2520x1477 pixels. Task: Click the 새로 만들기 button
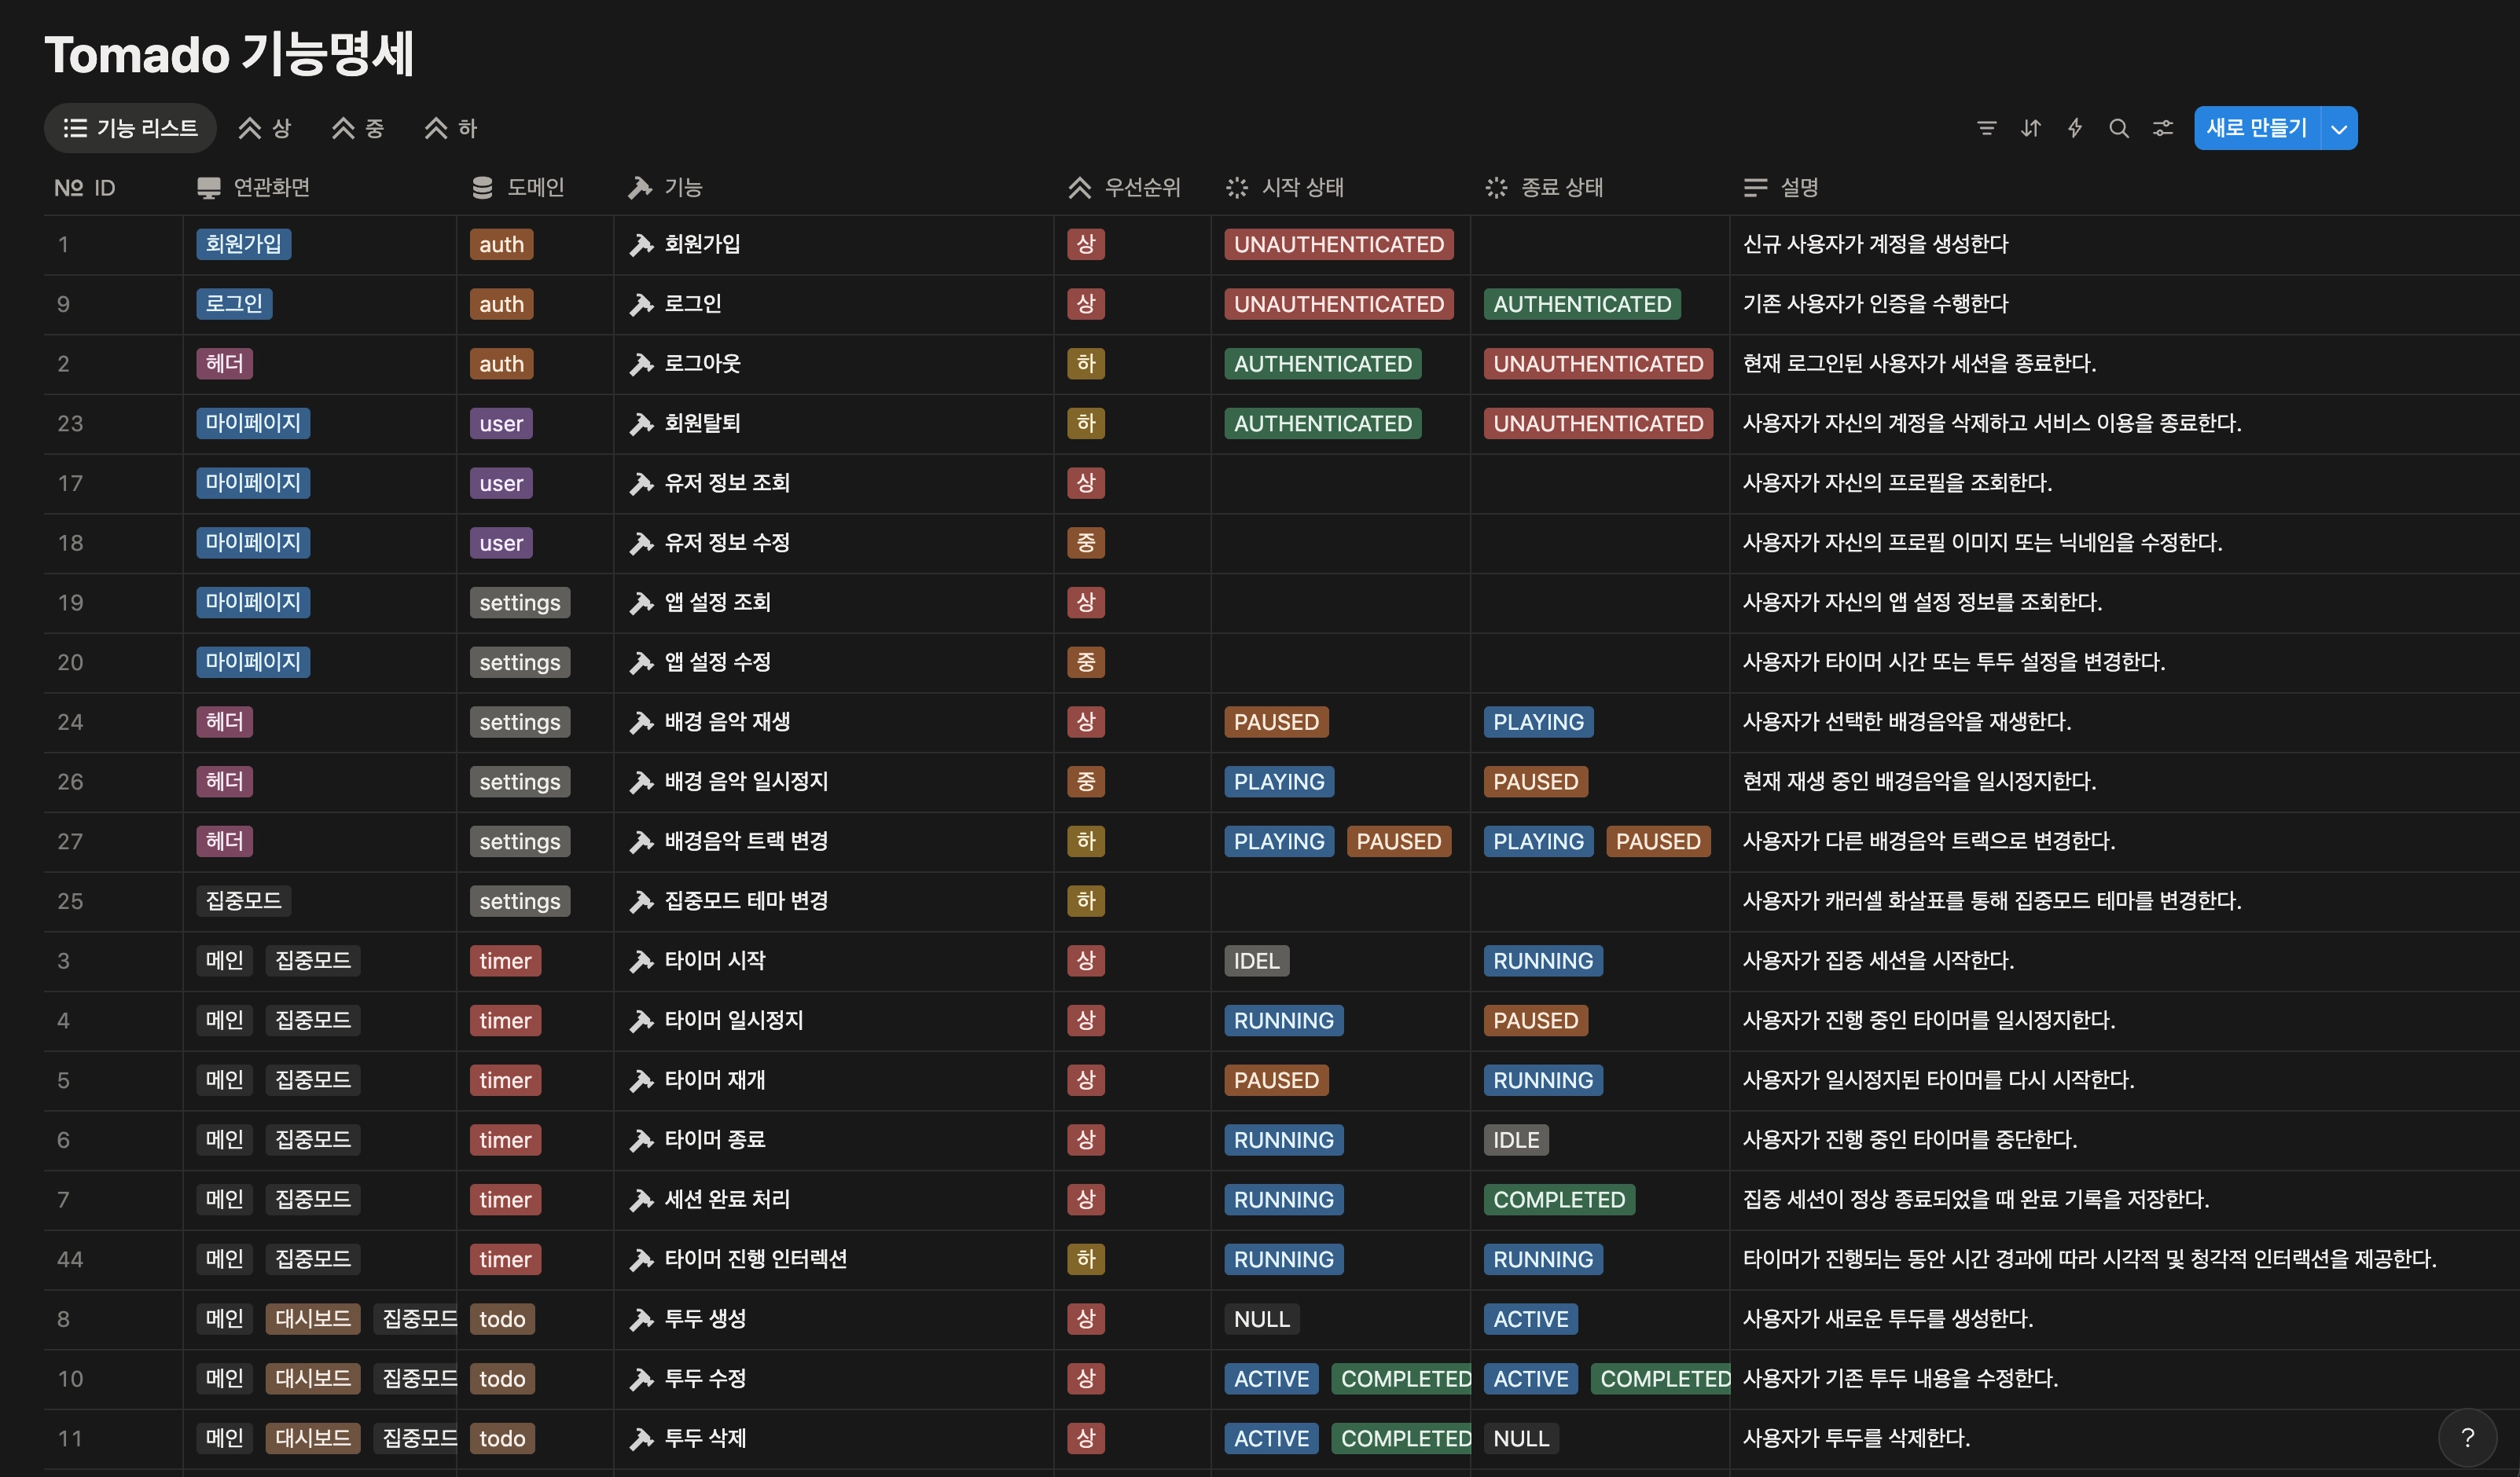(2256, 128)
